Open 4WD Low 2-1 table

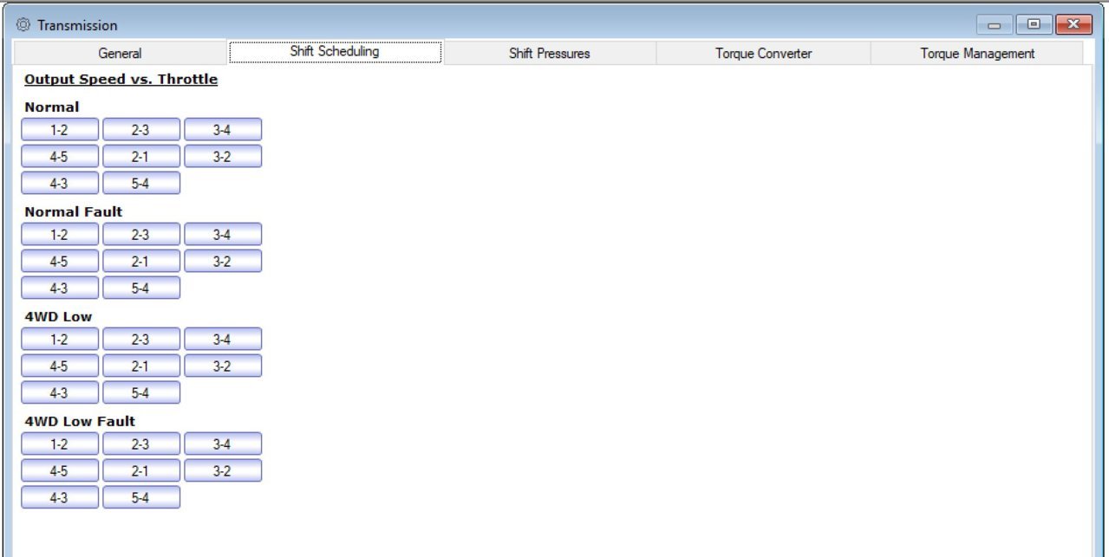[141, 366]
